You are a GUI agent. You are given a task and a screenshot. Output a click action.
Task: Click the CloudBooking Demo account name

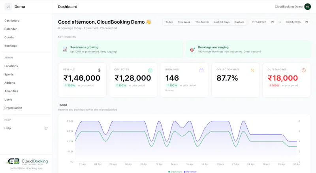click(289, 7)
